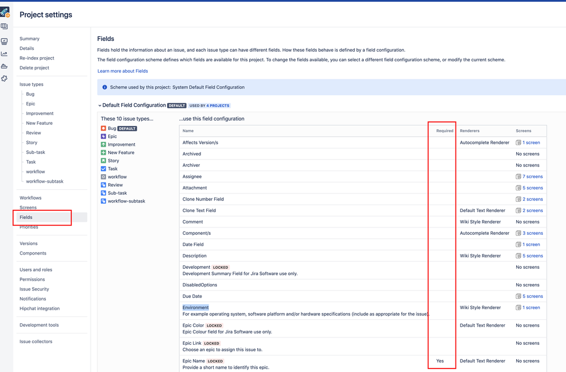Click screen icon in Attachment row

point(518,188)
